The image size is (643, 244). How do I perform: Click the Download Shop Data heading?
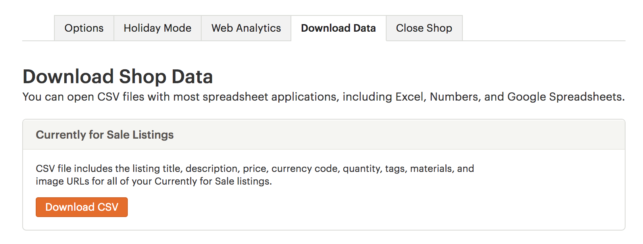coord(117,76)
